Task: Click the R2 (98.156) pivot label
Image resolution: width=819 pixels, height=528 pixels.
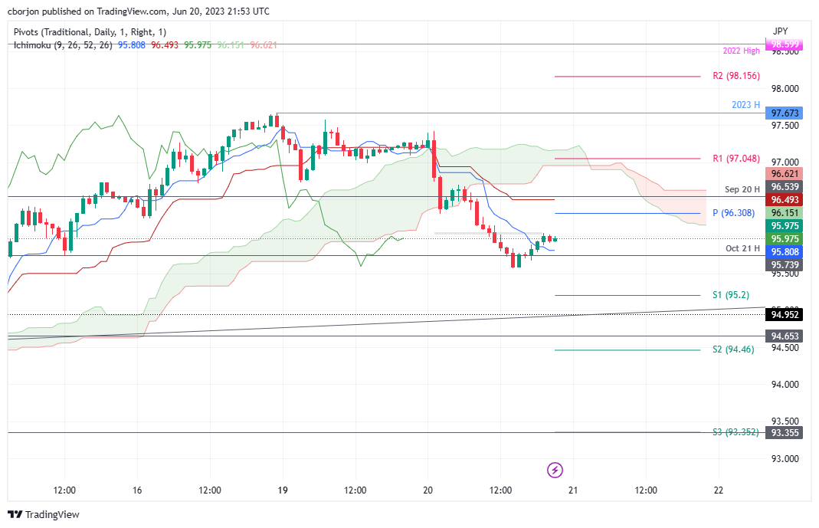Action: pyautogui.click(x=735, y=76)
